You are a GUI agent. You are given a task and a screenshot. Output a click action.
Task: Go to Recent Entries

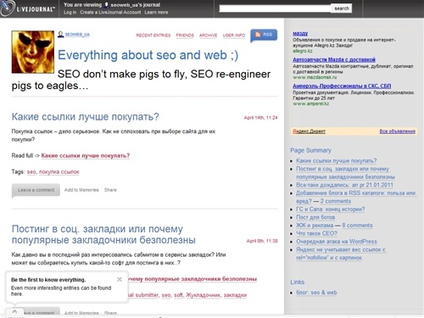[153, 36]
